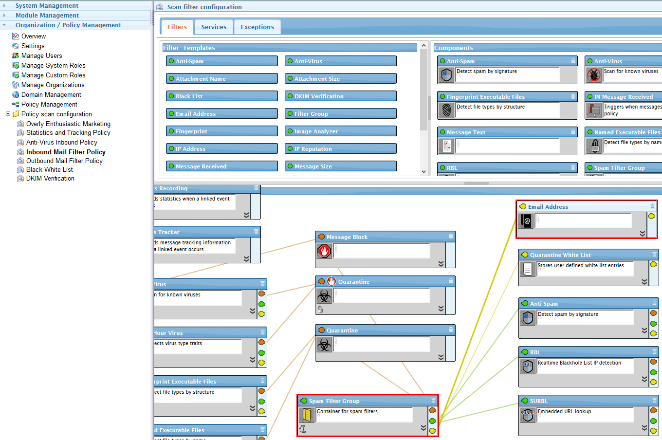Remove the Spam Filter Group node from the canvas via its trash icon

click(x=433, y=401)
